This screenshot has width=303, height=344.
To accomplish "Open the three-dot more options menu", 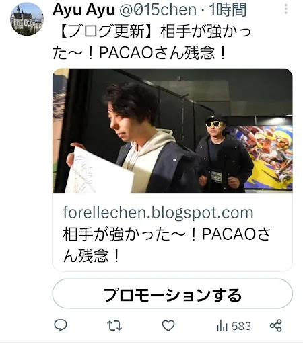I will 286,9.
